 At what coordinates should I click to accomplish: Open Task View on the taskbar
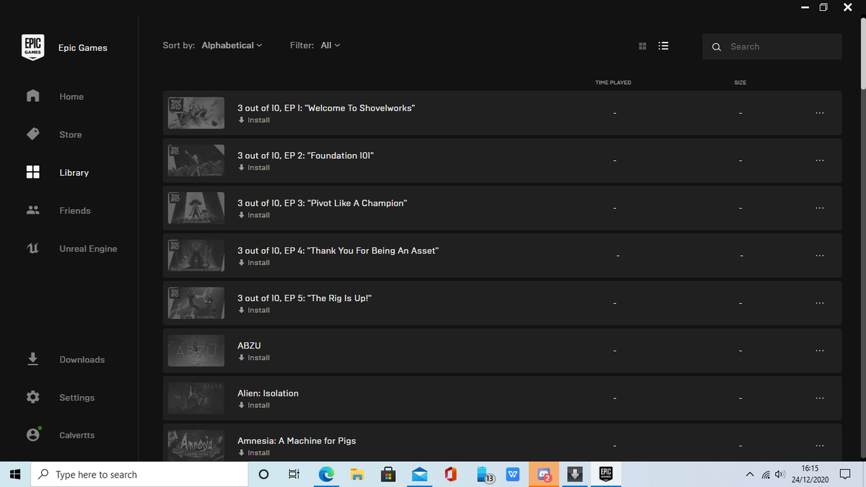coord(294,474)
